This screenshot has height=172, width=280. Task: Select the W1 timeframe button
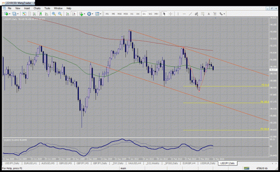[x=151, y=14]
